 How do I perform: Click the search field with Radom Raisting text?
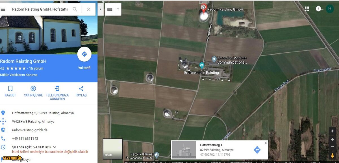pos(40,9)
